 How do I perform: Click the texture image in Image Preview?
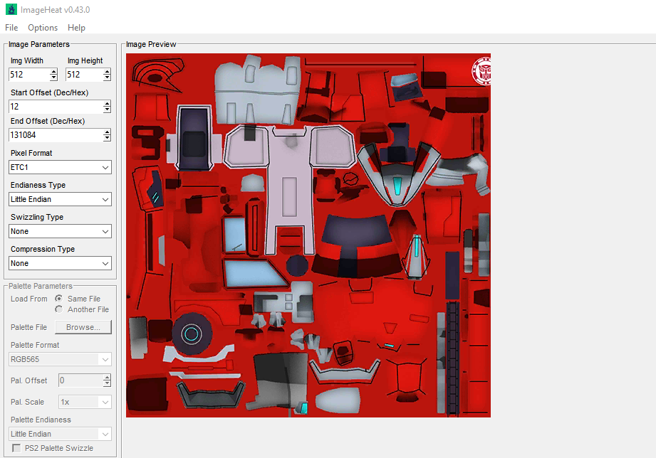click(x=308, y=235)
